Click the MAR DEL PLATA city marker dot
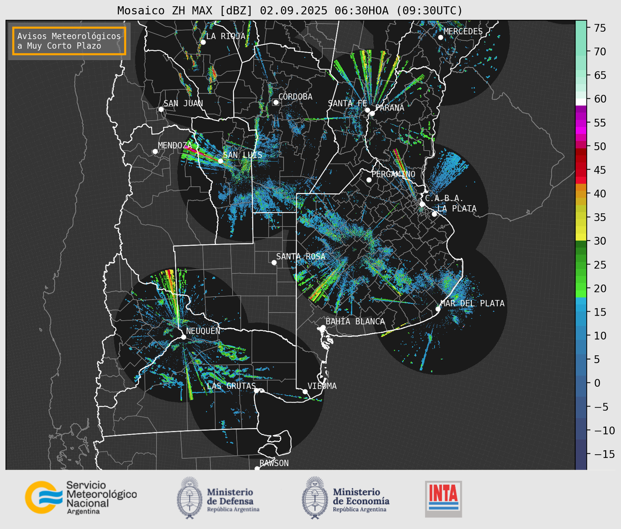This screenshot has width=621, height=529. point(438,309)
